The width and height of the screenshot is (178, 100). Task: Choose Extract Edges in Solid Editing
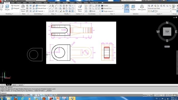point(41,6)
